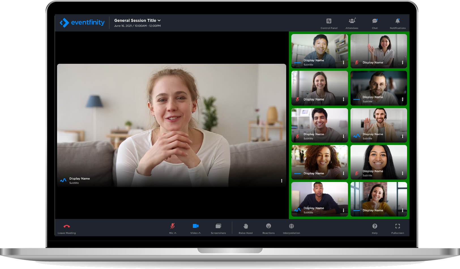The image size is (460, 269).
Task: Click muted mic icon on waving woman's tile
Action: 357,62
